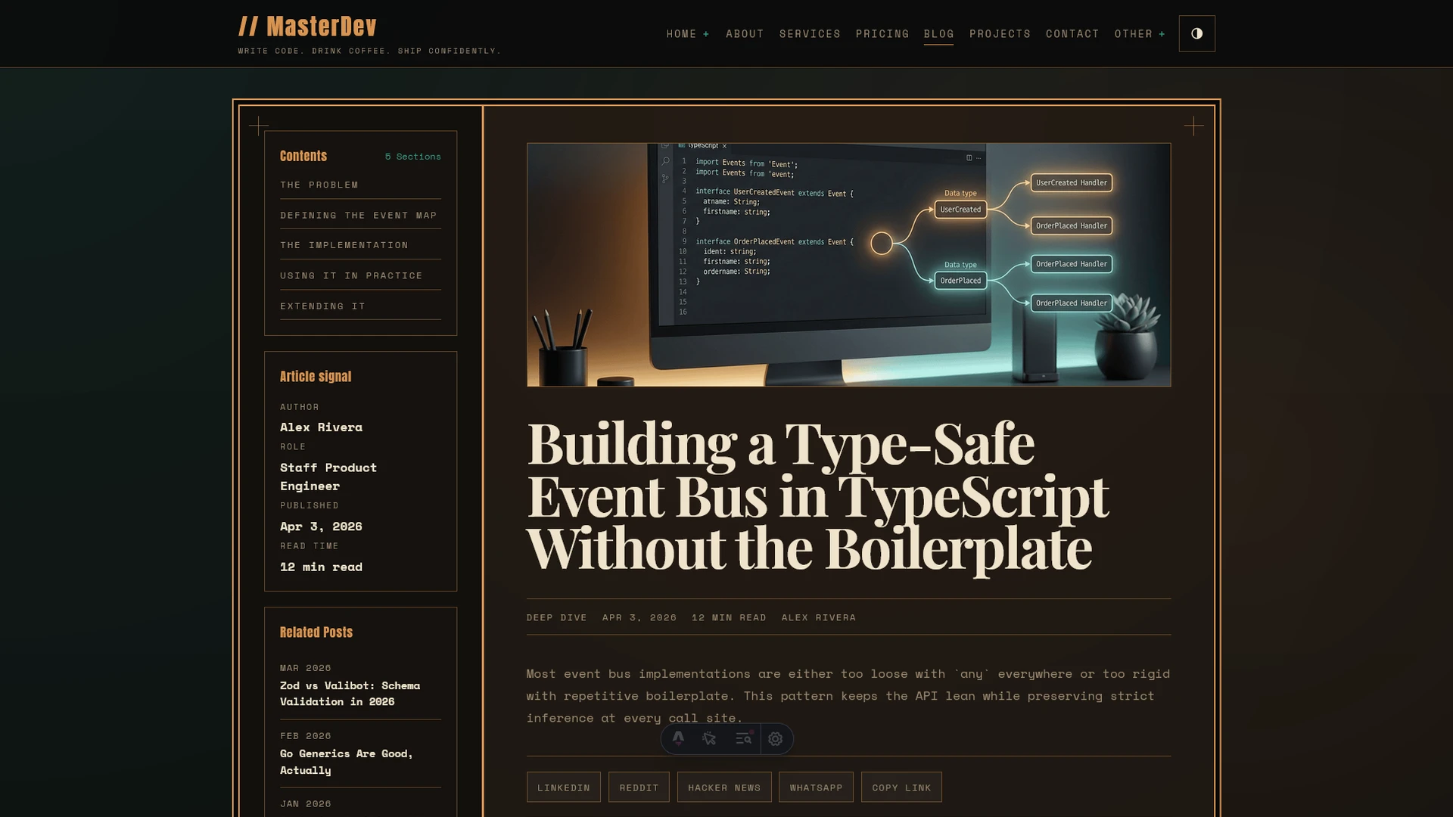This screenshot has width=1453, height=817.
Task: Open the CONTACT nav item
Action: 1072,34
